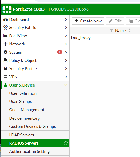Toggle favorite star on RADIUS Servers

[x=66, y=143]
